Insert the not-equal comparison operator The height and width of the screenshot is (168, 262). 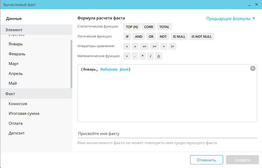pyautogui.click(x=173, y=47)
